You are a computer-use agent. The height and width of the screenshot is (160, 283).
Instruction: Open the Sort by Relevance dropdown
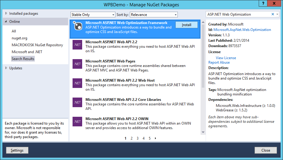click(154, 15)
